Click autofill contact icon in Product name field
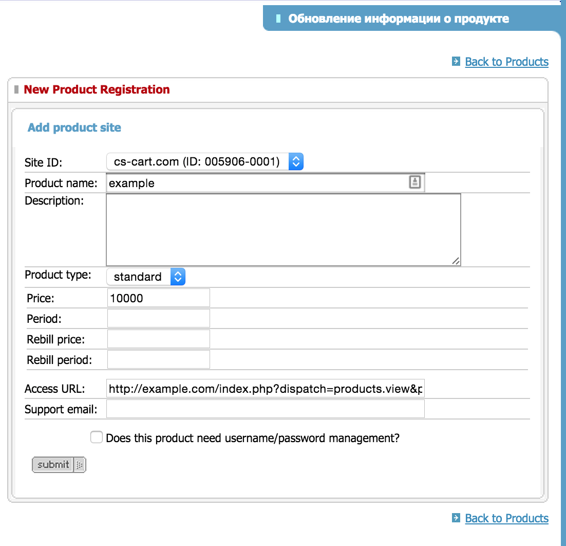Image resolution: width=566 pixels, height=546 pixels. pos(415,183)
